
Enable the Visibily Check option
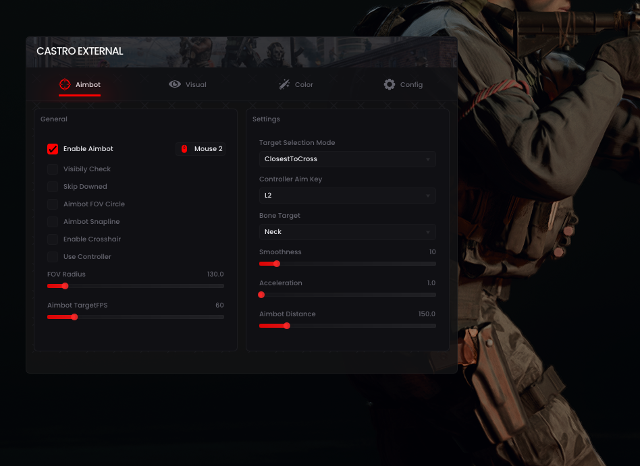(x=53, y=169)
